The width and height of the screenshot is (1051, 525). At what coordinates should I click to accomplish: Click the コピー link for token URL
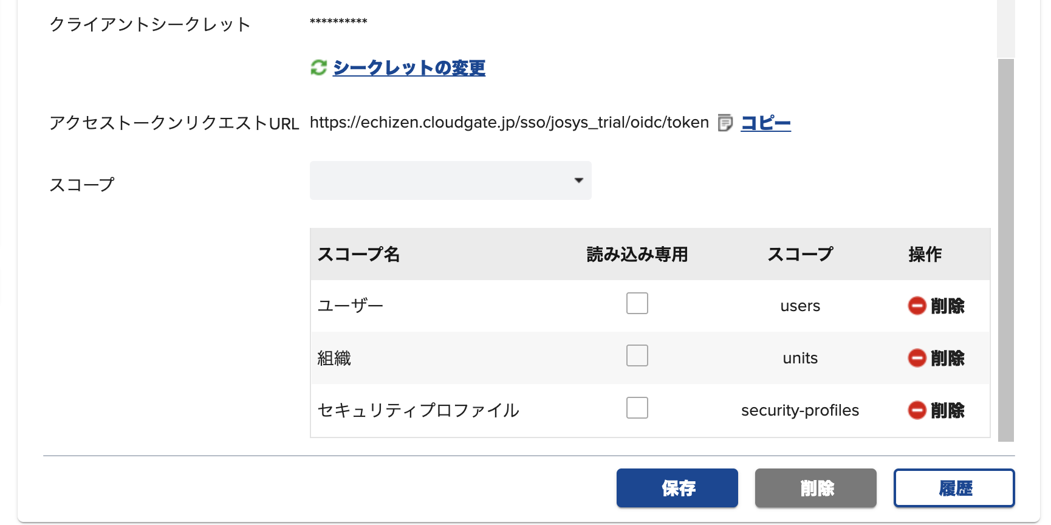pos(765,123)
